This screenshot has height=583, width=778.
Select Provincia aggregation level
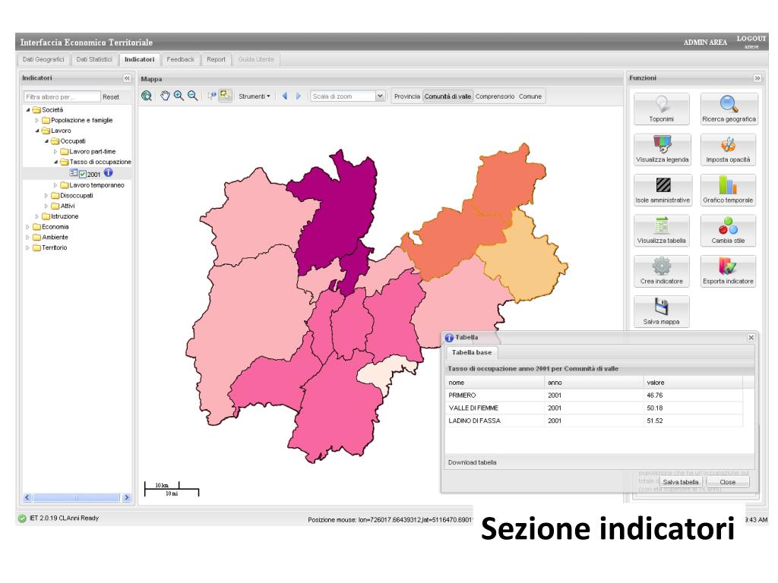(407, 96)
